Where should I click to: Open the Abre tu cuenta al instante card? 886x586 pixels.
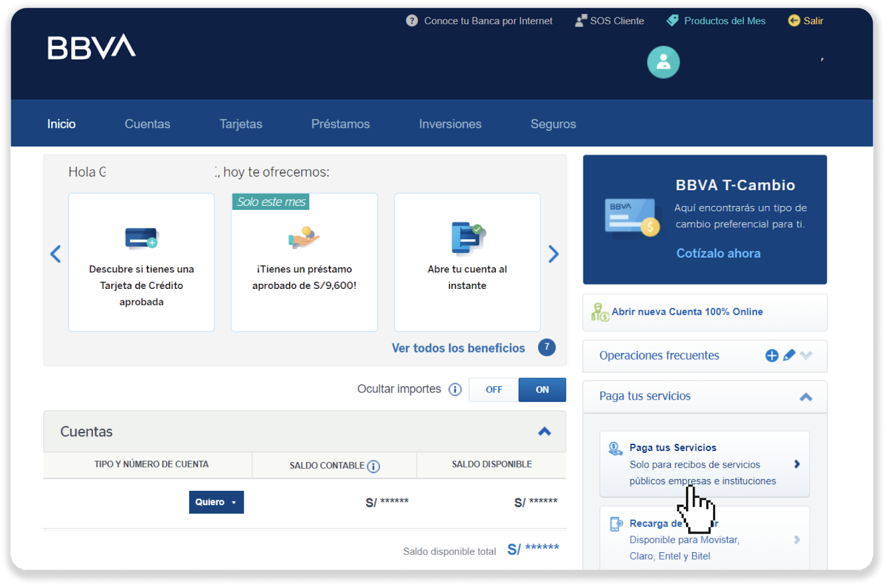467,262
